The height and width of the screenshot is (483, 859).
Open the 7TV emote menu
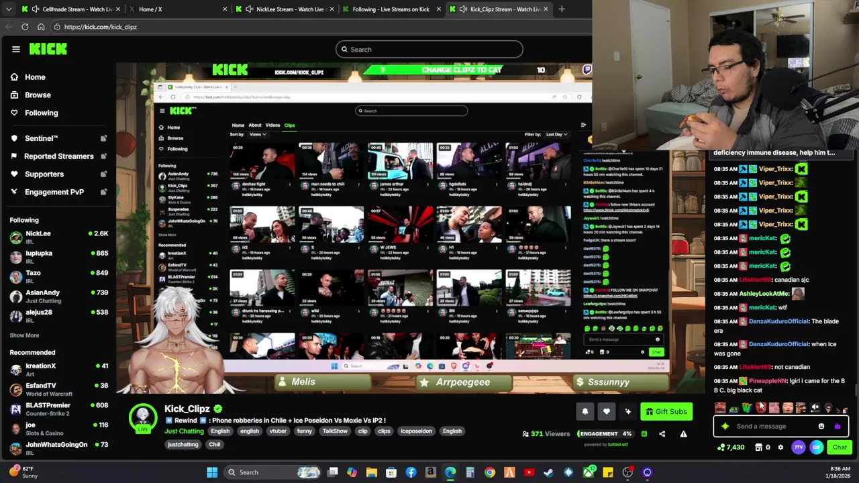pyautogui.click(x=799, y=447)
